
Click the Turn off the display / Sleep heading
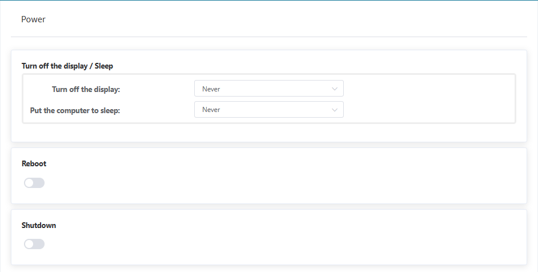67,66
